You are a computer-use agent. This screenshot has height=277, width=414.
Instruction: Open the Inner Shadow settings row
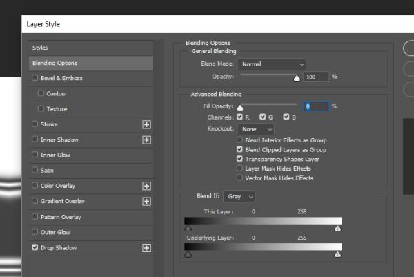pyautogui.click(x=91, y=140)
